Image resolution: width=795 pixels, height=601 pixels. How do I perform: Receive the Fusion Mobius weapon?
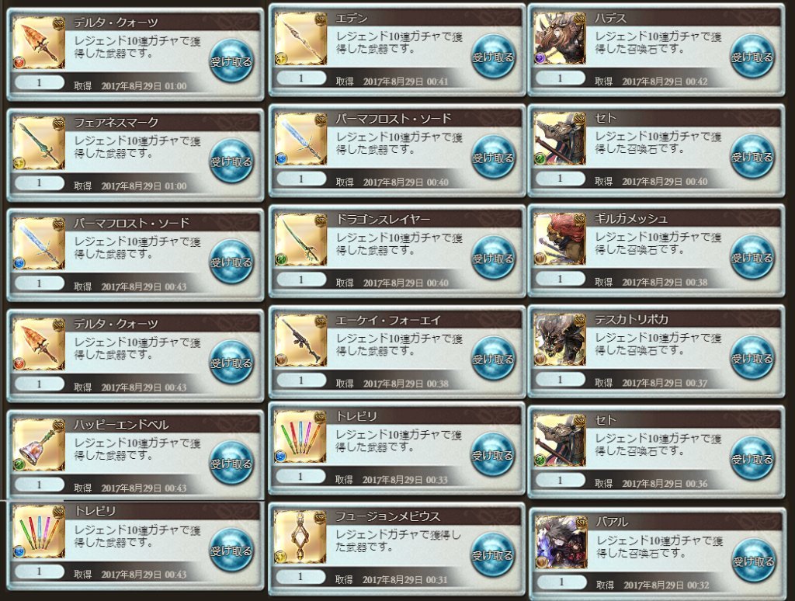[x=492, y=555]
